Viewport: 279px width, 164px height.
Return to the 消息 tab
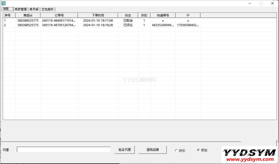coord(7,9)
